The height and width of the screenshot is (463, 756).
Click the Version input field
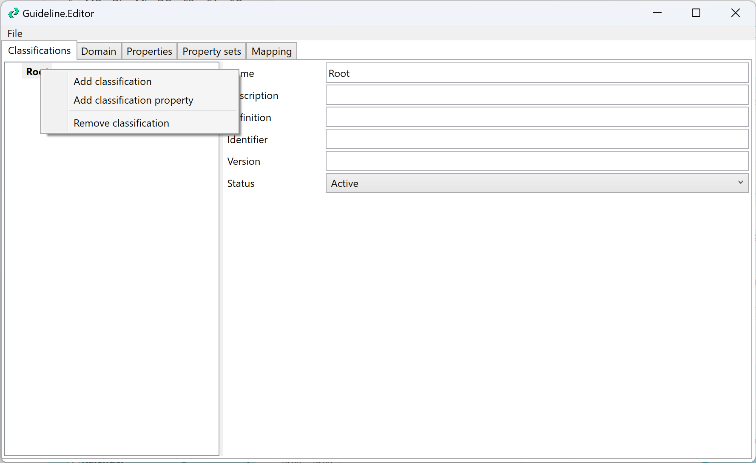click(537, 161)
